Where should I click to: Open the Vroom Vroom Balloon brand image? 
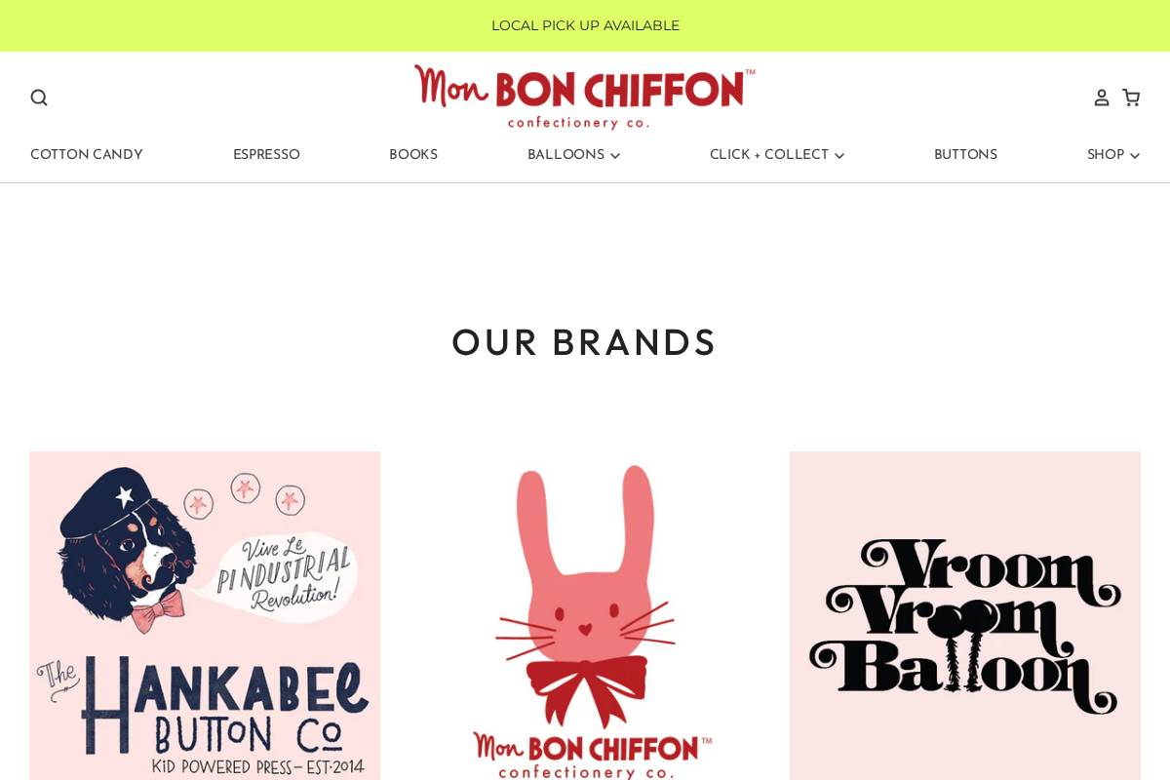(965, 615)
